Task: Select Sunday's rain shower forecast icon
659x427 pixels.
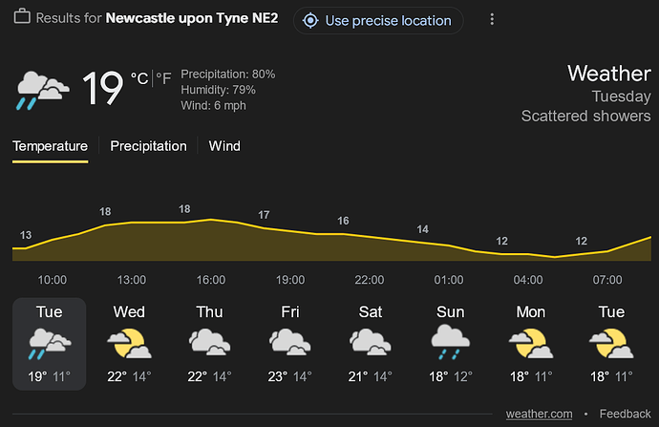Action: [450, 343]
